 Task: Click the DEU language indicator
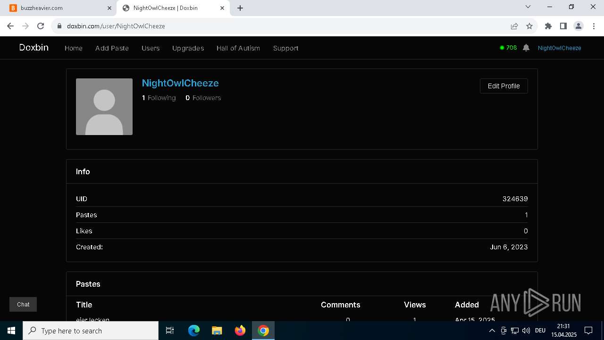point(540,331)
